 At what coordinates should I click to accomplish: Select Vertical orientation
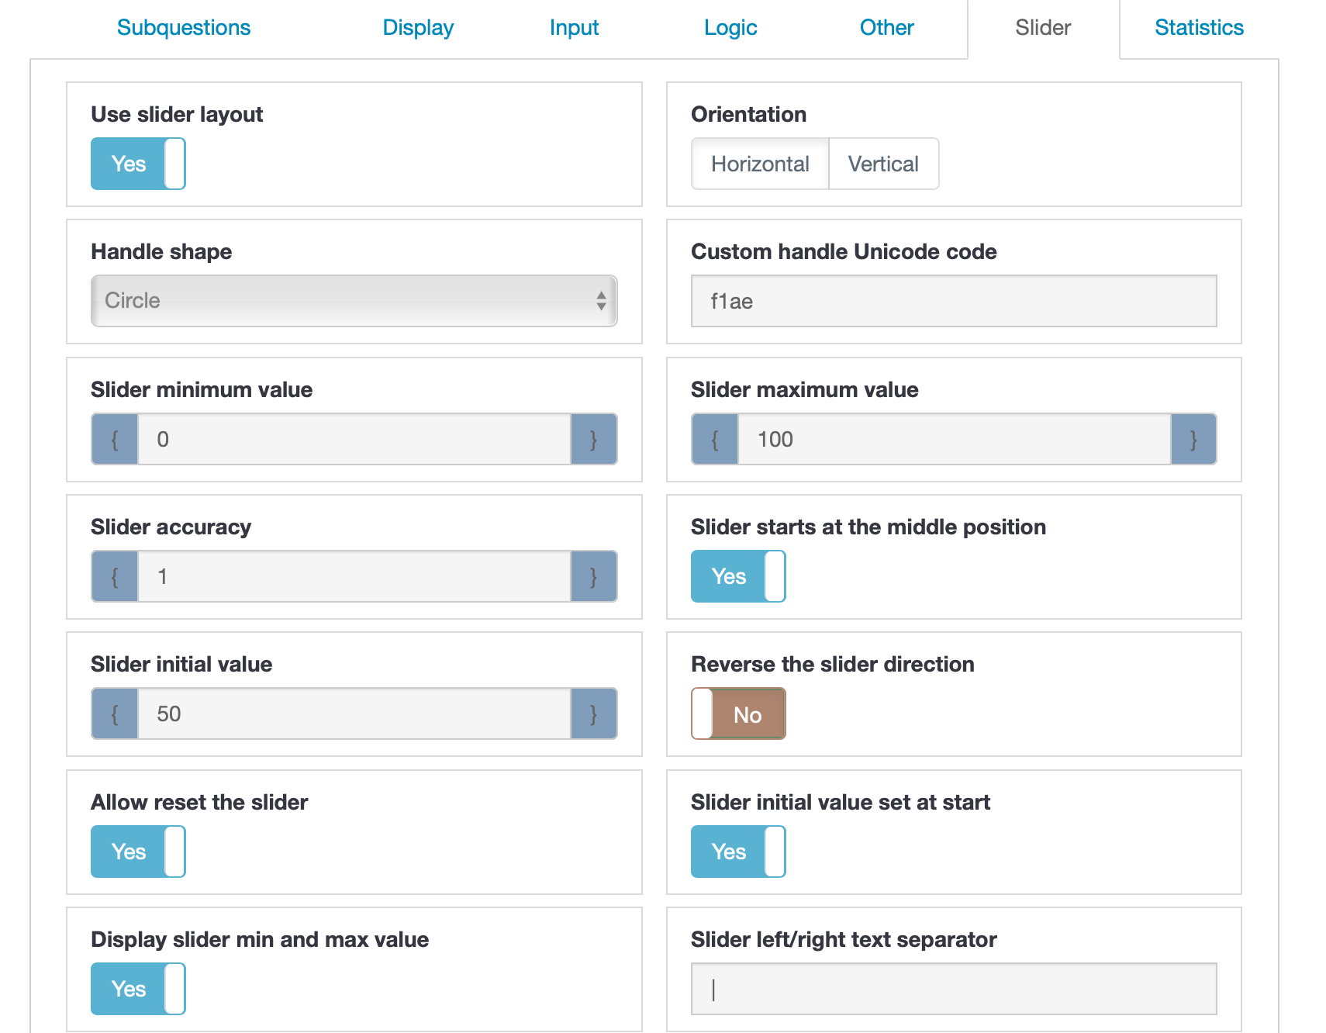(x=883, y=164)
